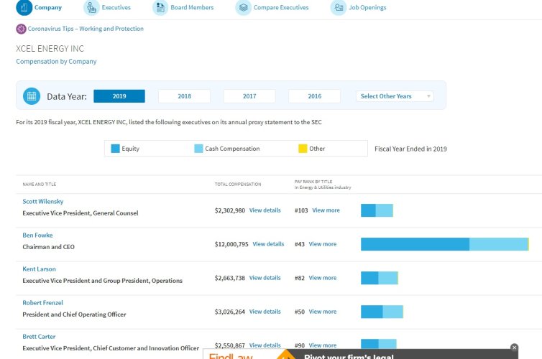
Task: Open Brett Carter's profile
Action: pyautogui.click(x=39, y=337)
